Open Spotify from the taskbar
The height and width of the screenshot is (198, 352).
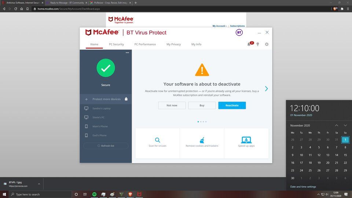point(94,194)
